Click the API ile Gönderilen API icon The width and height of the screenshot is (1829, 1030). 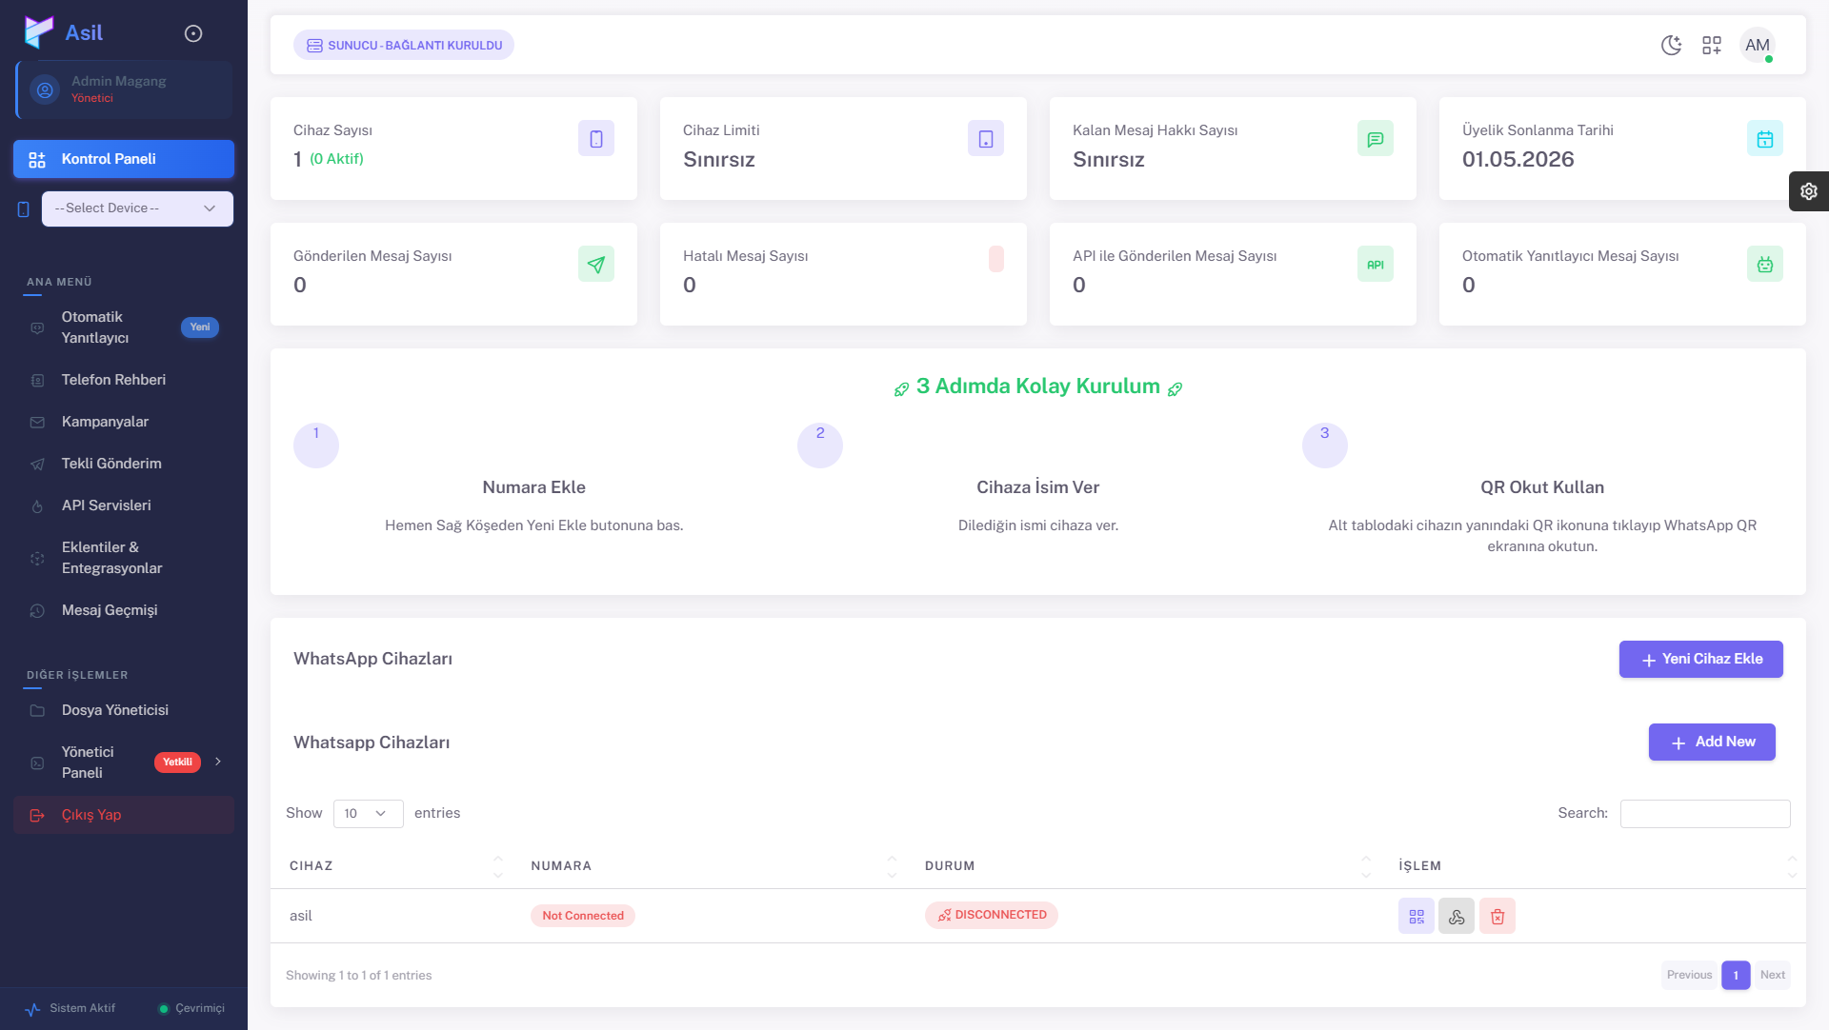(x=1376, y=265)
